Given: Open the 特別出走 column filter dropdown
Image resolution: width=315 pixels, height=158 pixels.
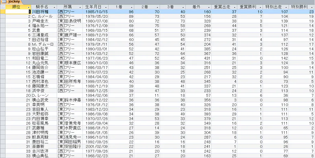Looking at the screenshot, I should tap(286, 7).
